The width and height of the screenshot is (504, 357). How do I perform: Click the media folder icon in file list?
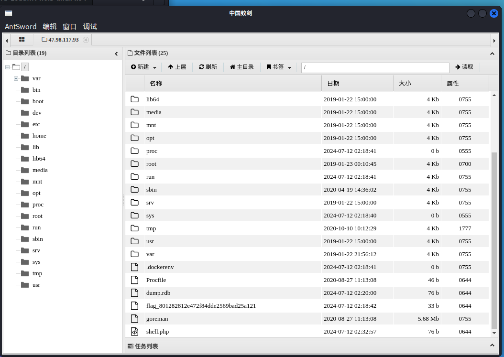(135, 112)
